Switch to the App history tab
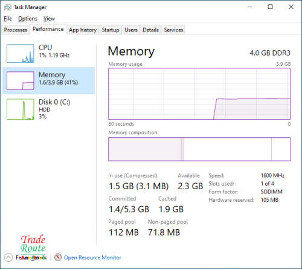This screenshot has width=302, height=269. click(83, 30)
